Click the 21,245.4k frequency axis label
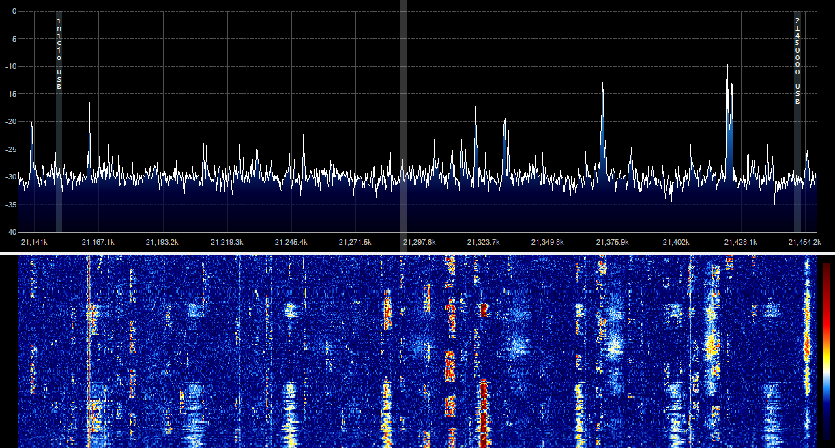Image resolution: width=835 pixels, height=448 pixels. (291, 242)
